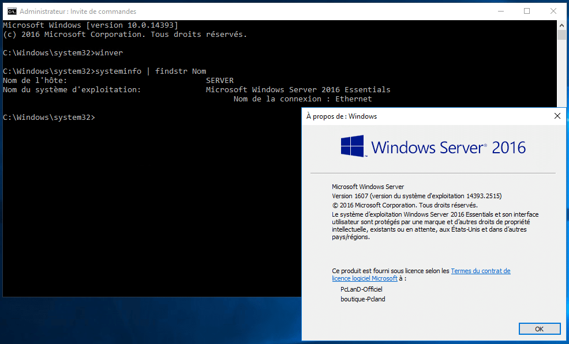Click the Windows Server 2016 logo

point(433,147)
